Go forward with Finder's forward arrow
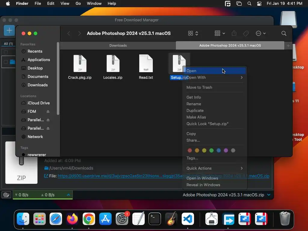Image resolution: width=308 pixels, height=231 pixels. tap(79, 33)
